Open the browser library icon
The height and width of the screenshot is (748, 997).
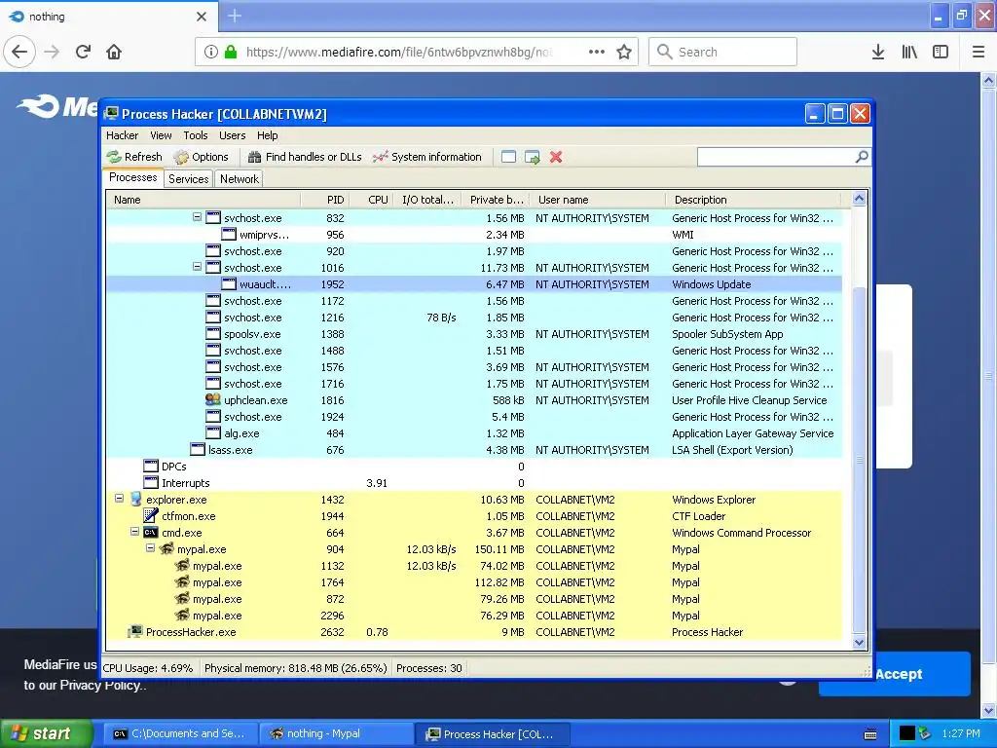(909, 52)
